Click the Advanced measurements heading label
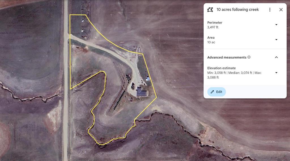Screen dimensions: 290x161 coord(227,57)
